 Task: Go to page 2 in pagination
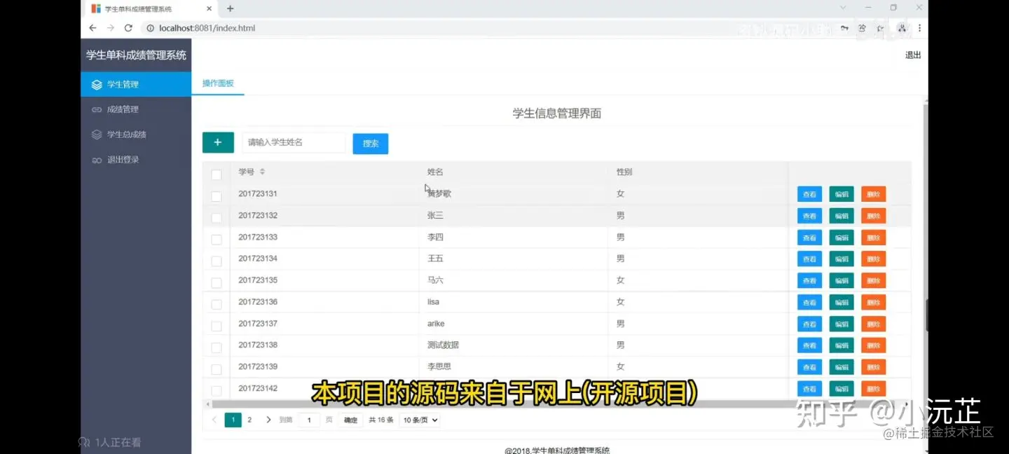point(249,420)
